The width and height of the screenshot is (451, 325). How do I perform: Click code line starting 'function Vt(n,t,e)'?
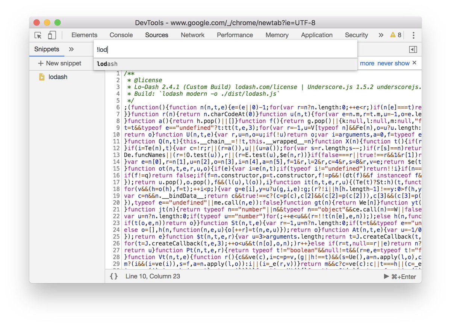(272, 257)
